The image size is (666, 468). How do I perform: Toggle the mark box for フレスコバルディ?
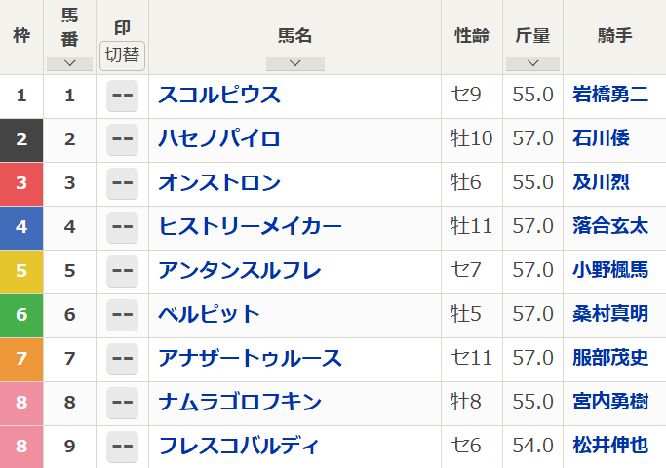(x=122, y=447)
